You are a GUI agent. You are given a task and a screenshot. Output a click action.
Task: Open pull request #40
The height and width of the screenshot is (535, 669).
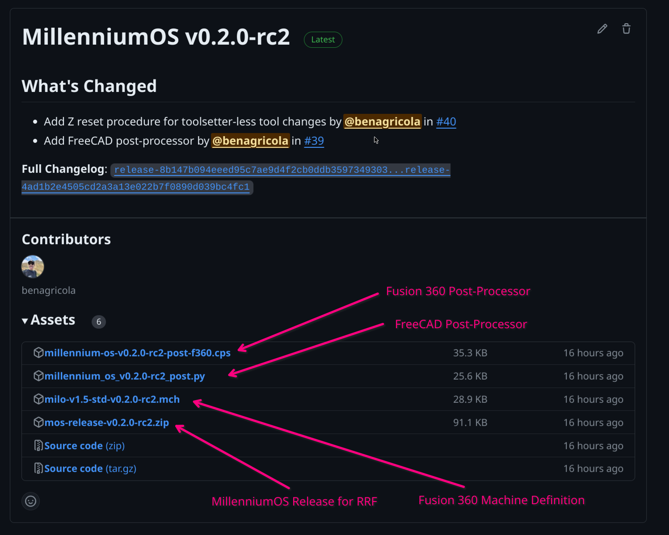(x=446, y=121)
